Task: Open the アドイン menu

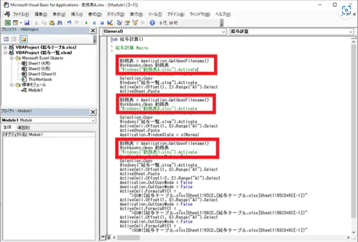Action: (175, 14)
